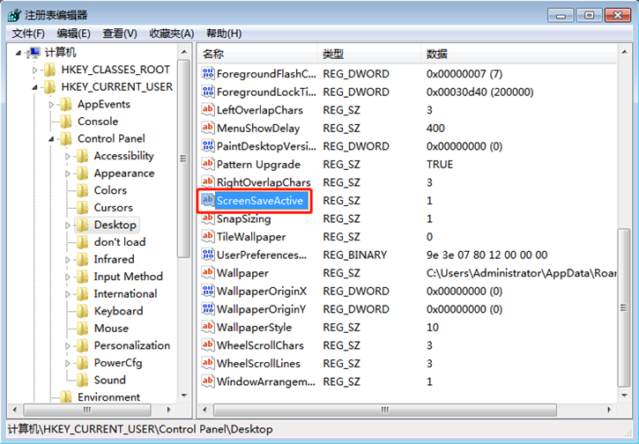
Task: Click the WallpaperOriginX DWORD icon
Action: click(208, 291)
